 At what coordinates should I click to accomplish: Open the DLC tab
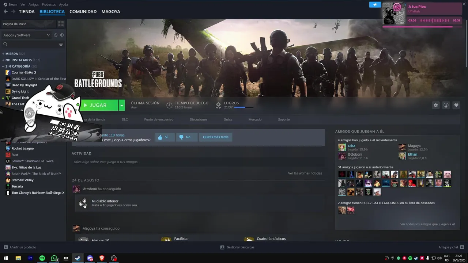125,119
